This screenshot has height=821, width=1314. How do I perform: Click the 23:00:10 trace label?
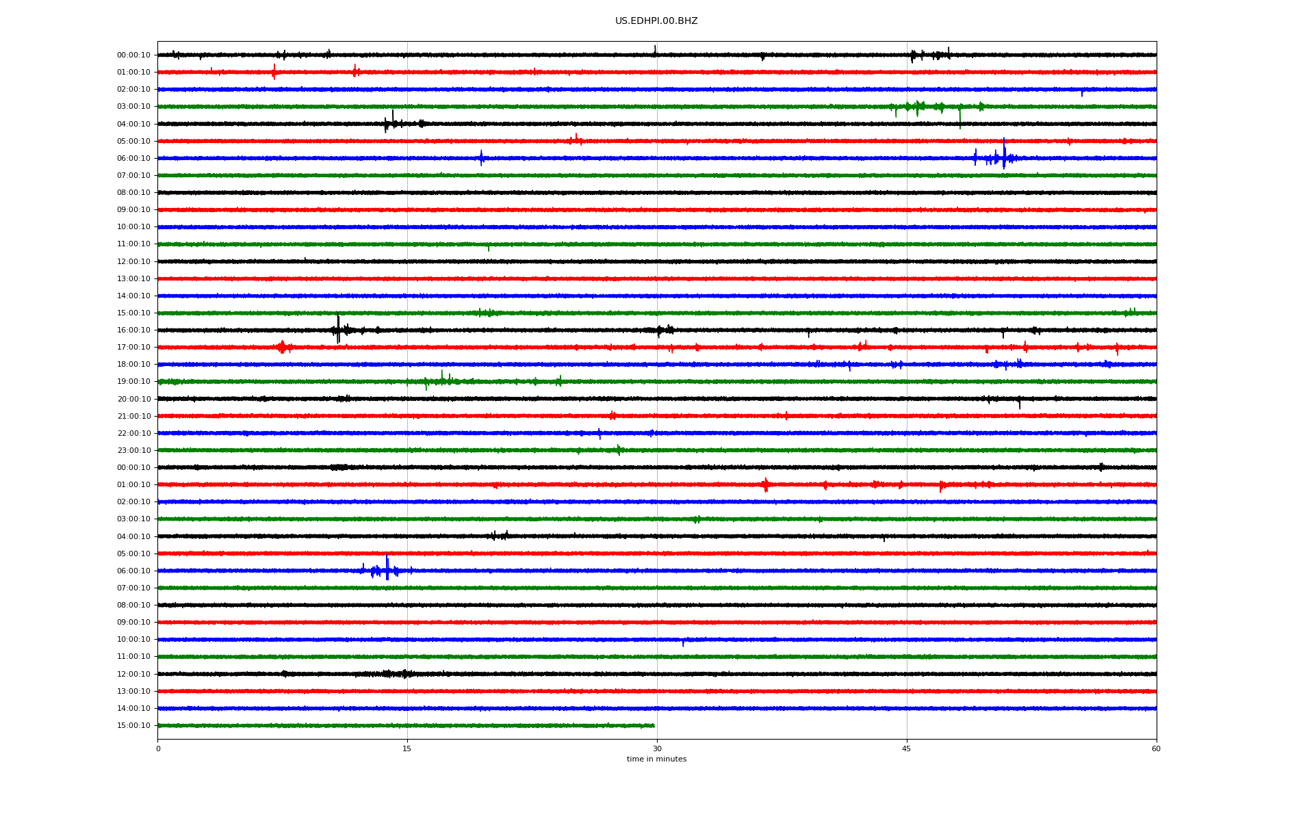coord(133,451)
